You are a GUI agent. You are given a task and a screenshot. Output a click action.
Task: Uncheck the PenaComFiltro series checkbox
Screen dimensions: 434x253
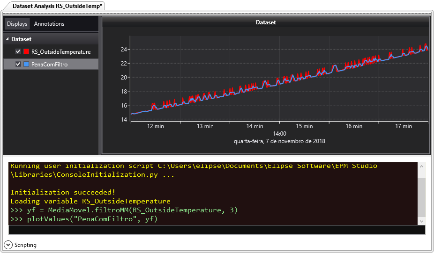[18, 64]
